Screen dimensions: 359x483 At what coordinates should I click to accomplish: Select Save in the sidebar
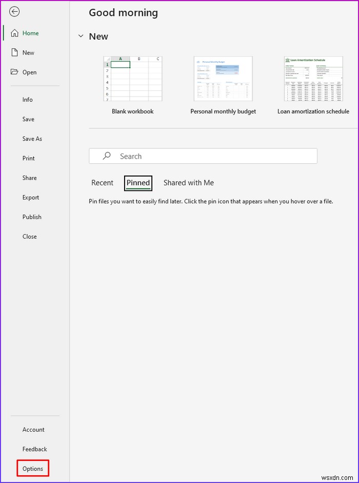click(28, 119)
